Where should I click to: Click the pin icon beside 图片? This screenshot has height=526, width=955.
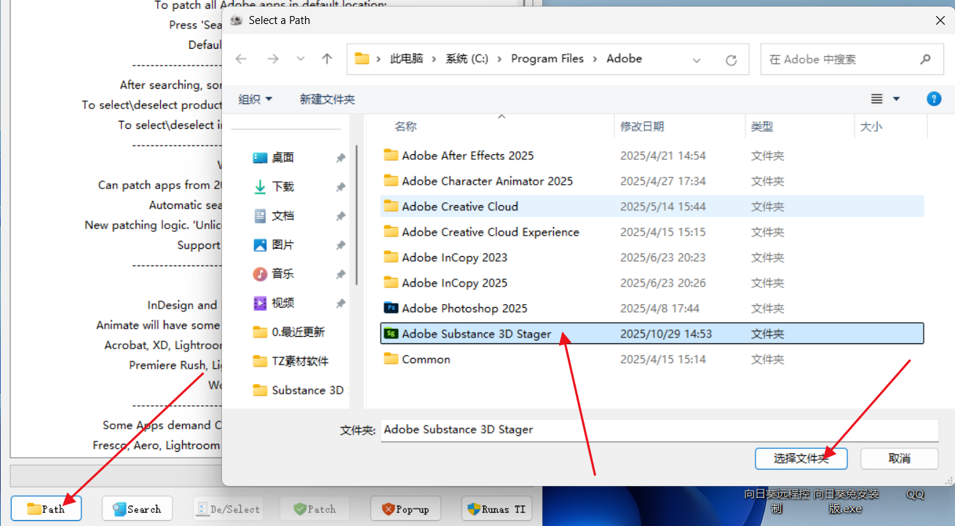340,245
